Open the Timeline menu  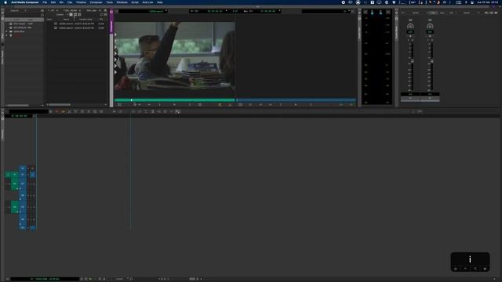81,2
